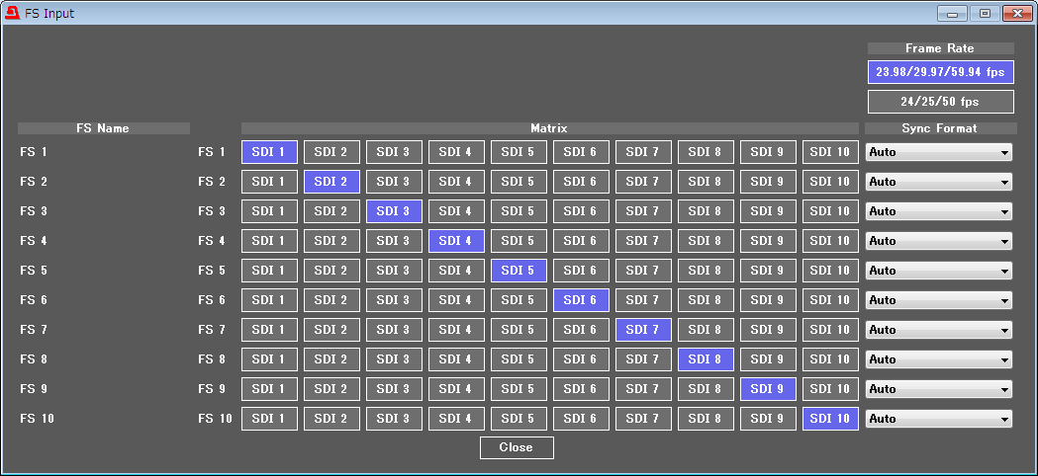This screenshot has width=1038, height=476.
Task: Assign SDI 1 to FS 2
Action: [269, 182]
